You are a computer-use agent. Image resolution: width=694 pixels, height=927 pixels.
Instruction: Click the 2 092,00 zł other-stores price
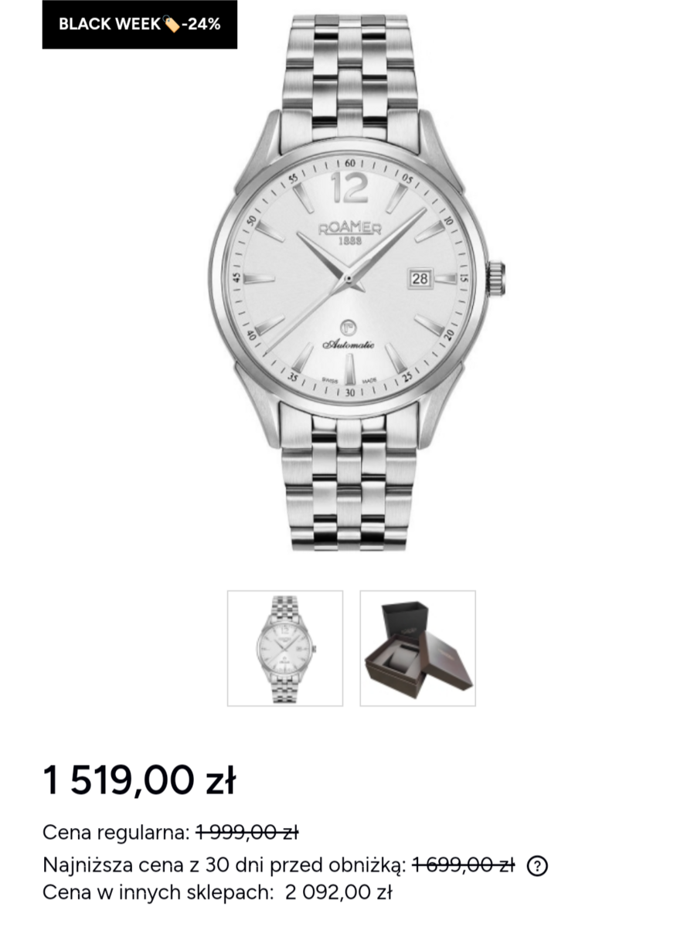(338, 893)
